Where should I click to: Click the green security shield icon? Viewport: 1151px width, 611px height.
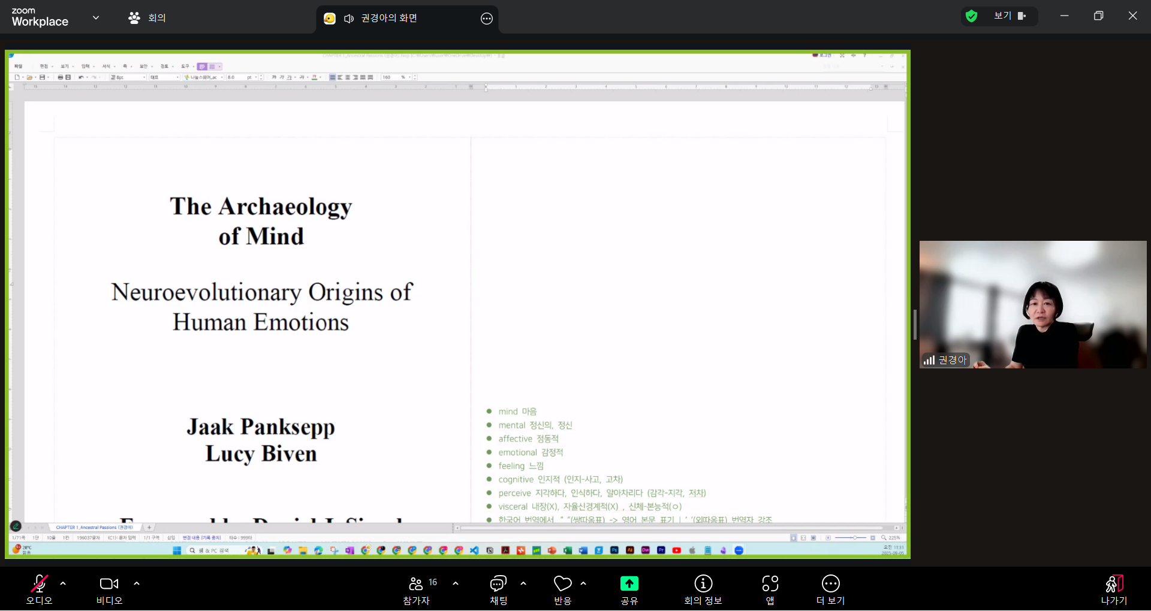972,16
